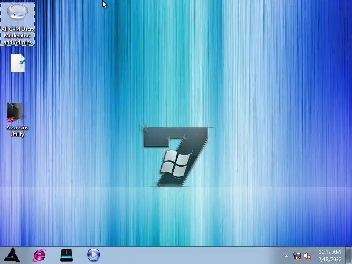Open the clock showing 11:47 AM
Screen dimensions: 352x264
pyautogui.click(x=329, y=252)
